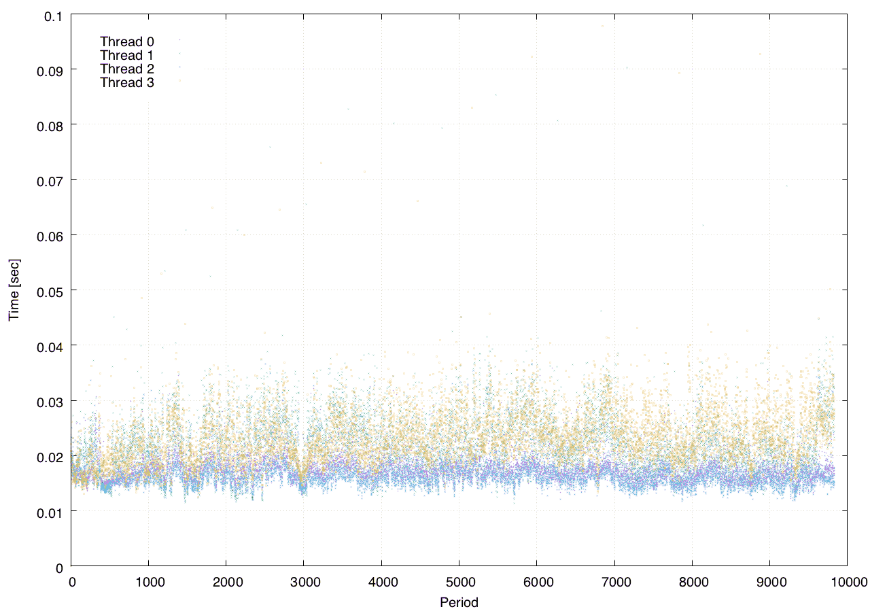Viewport: 870px width, 609px height.
Task: Click the Thread 0 legend label
Action: click(x=127, y=41)
